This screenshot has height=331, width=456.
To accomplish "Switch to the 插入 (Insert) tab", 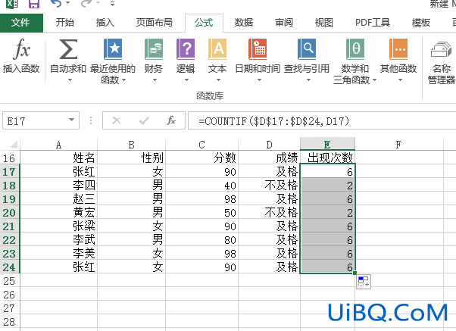I will 105,23.
